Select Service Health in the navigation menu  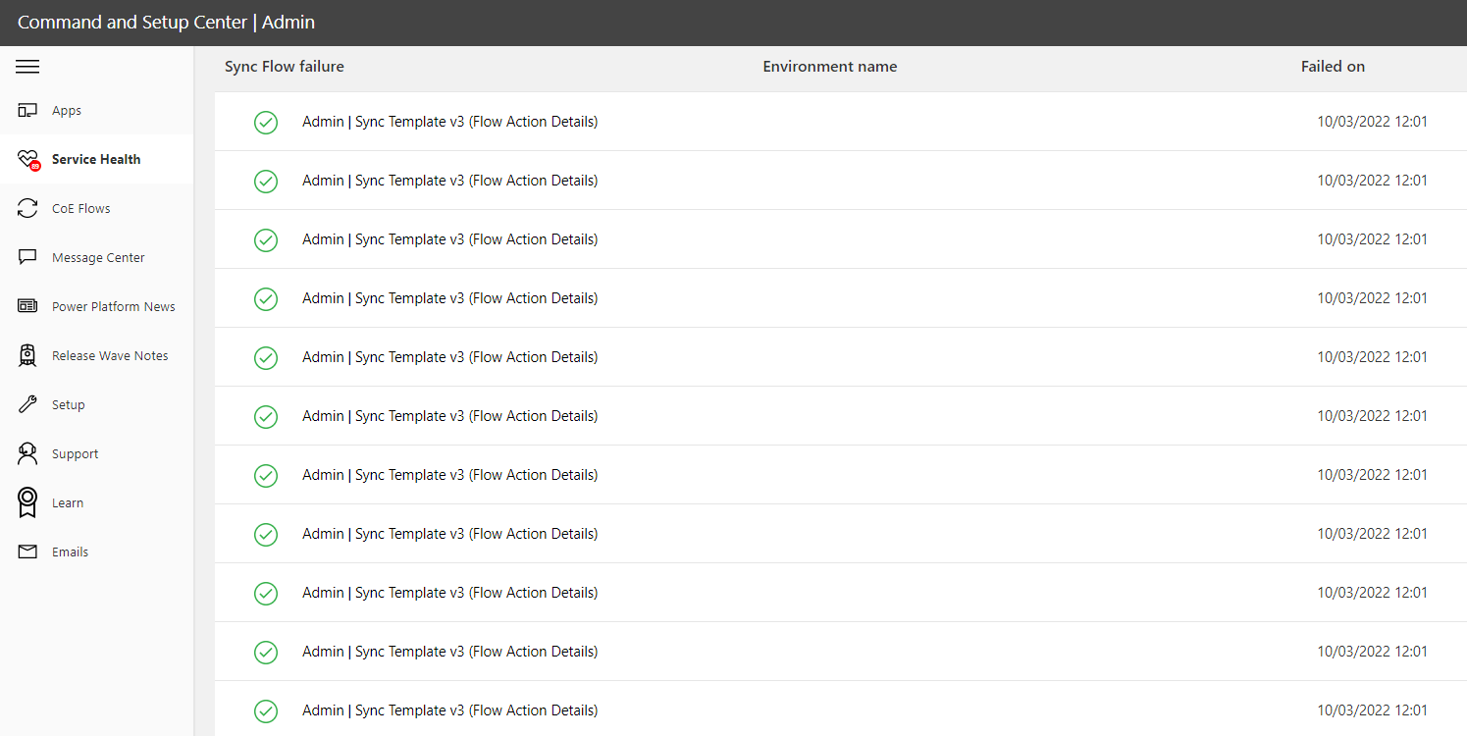[96, 159]
